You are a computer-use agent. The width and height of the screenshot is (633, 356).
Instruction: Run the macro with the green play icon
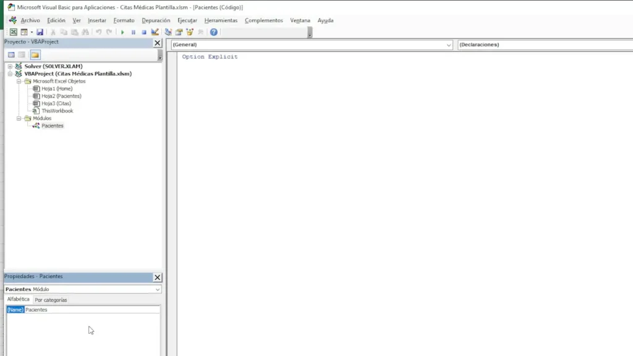[x=122, y=32]
